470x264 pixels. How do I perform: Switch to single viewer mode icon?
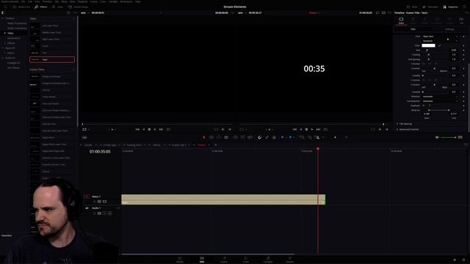[383, 13]
